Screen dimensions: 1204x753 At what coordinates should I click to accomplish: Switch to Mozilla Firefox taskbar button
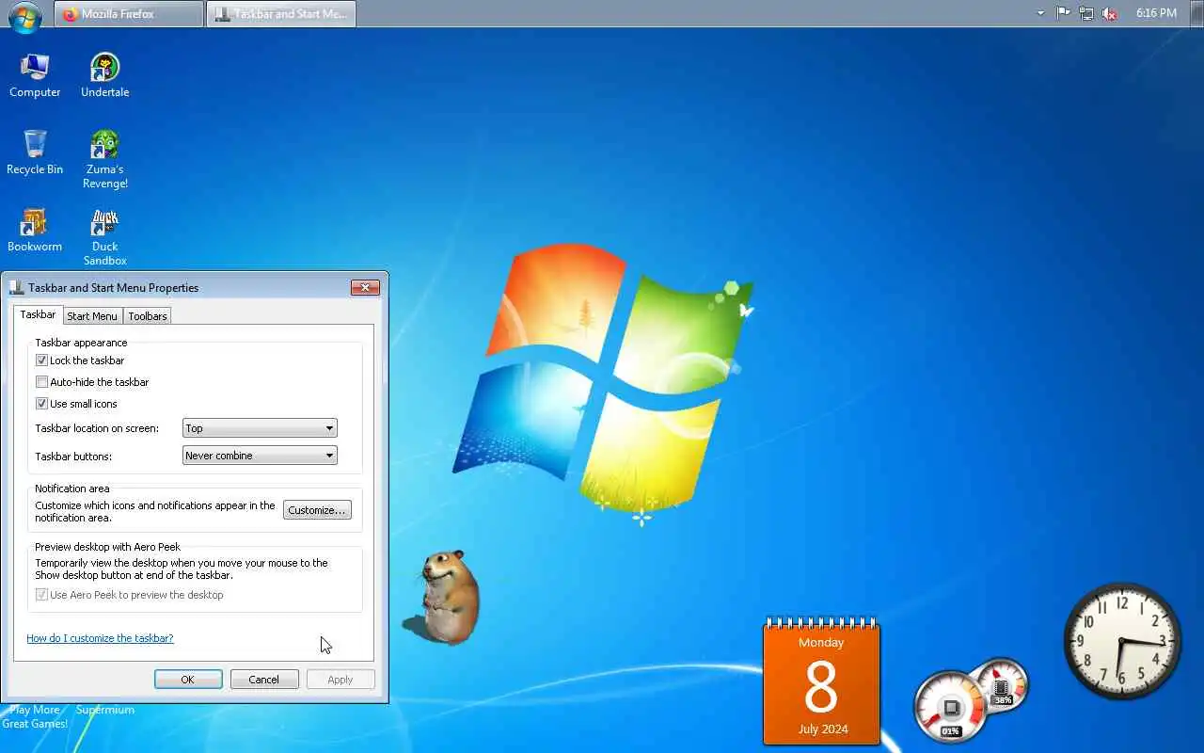(130, 13)
